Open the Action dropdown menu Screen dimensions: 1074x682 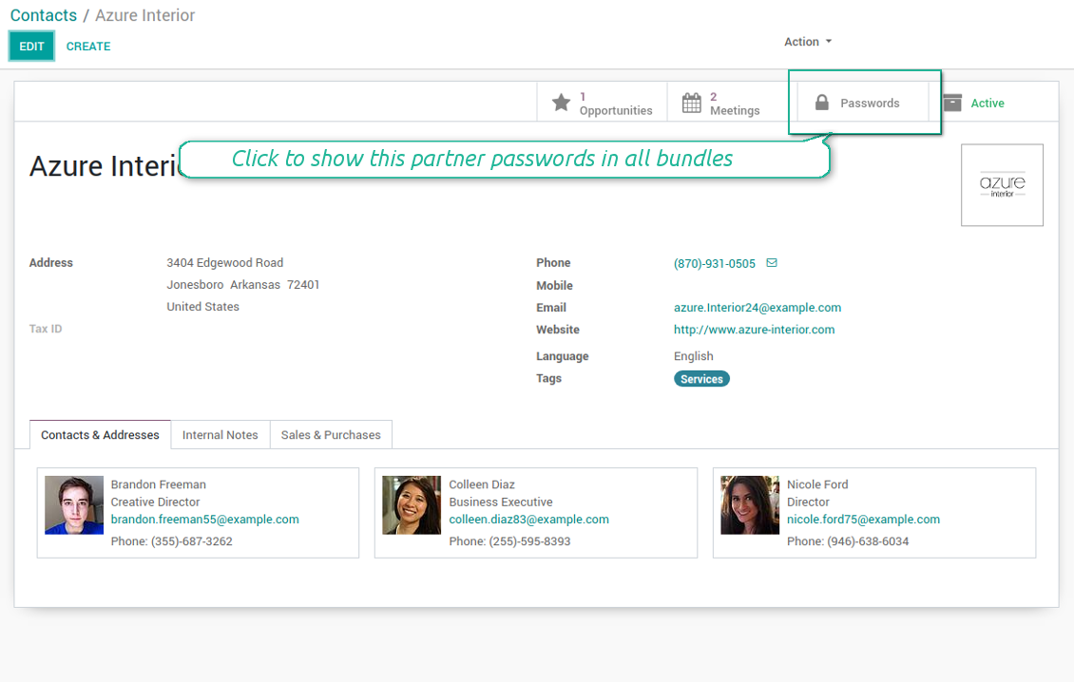pos(808,42)
